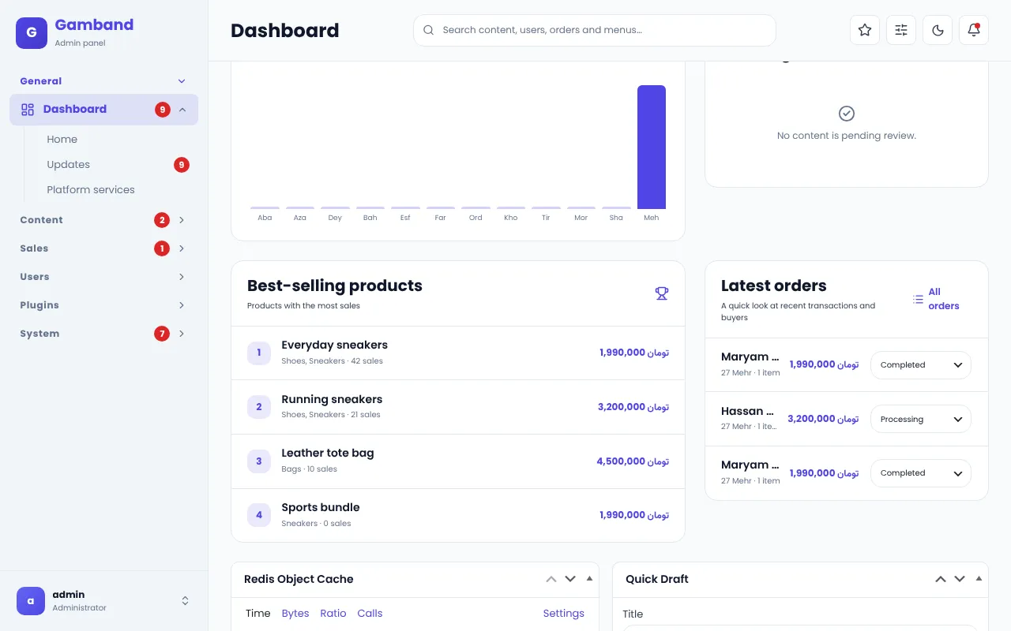Move Quick Draft widget down
This screenshot has width=1011, height=631.
960,579
